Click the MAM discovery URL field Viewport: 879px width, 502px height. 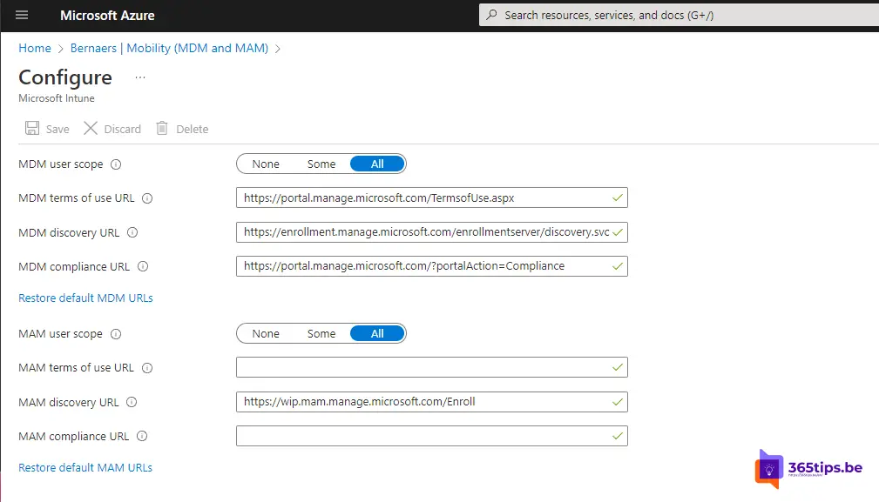click(431, 402)
